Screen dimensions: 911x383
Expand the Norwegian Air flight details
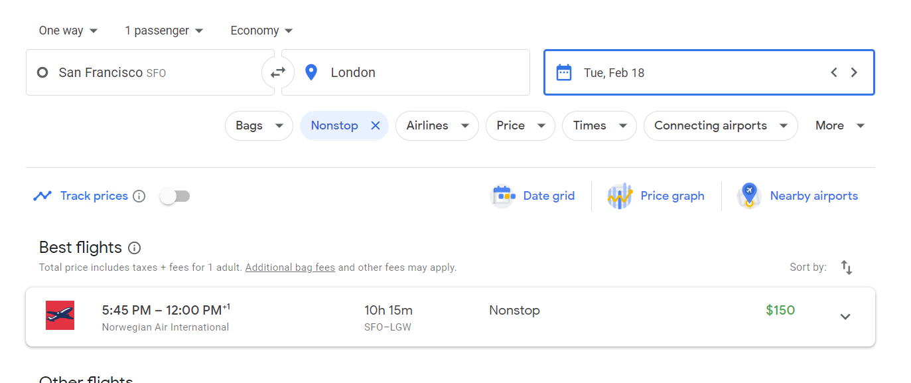coord(845,317)
